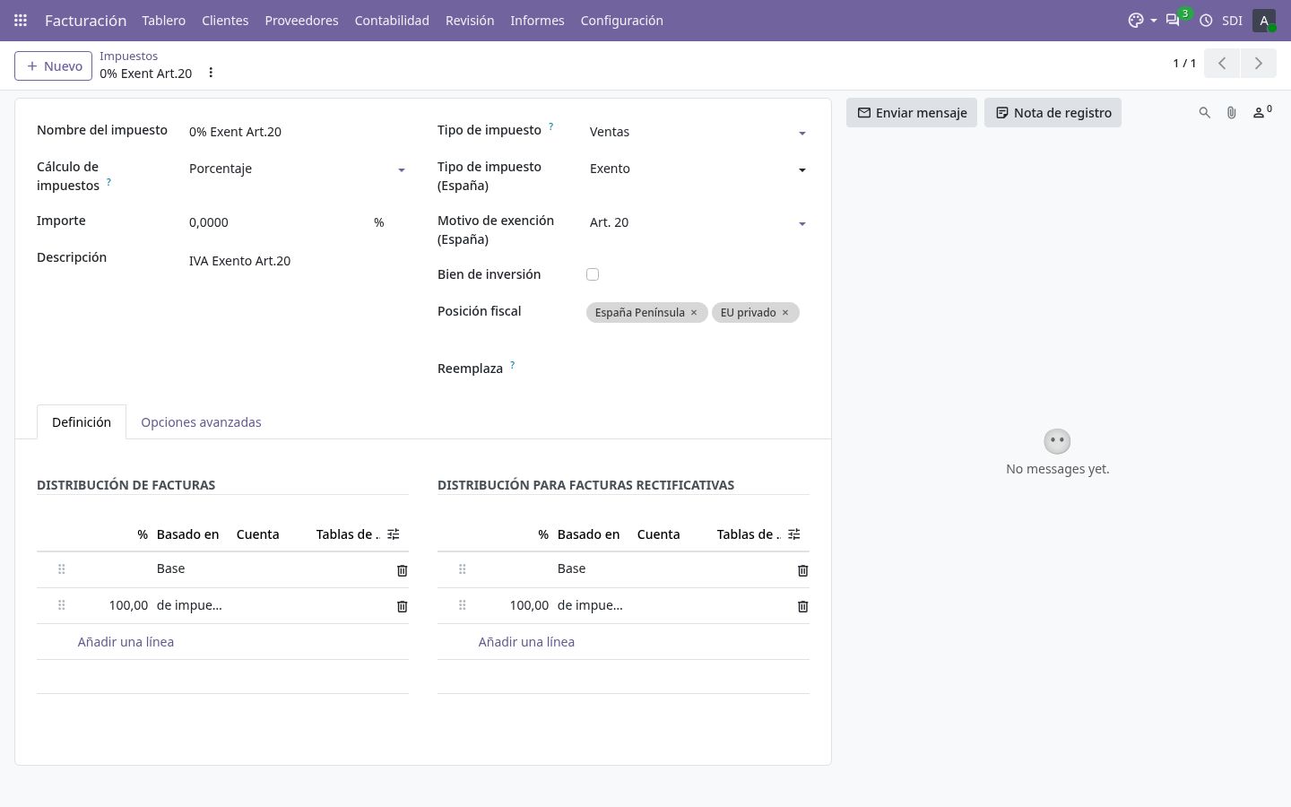1291x807 pixels.
Task: Open the record actions three-dot menu
Action: tap(211, 73)
